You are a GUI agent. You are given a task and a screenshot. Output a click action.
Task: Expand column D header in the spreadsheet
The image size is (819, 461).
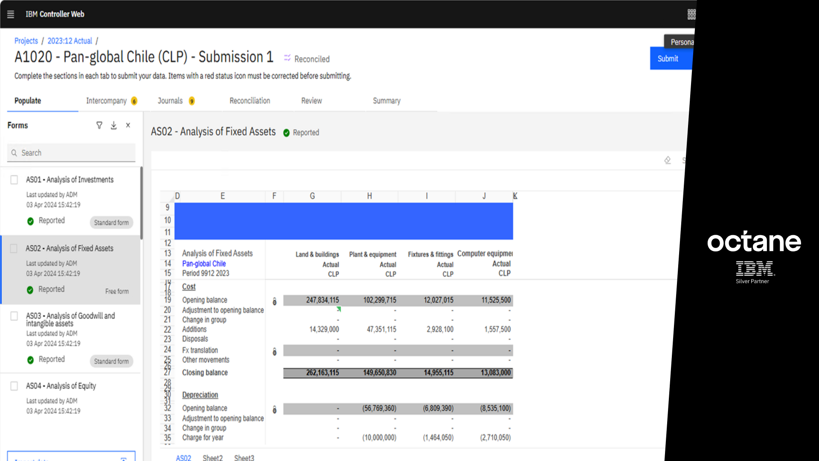click(177, 196)
